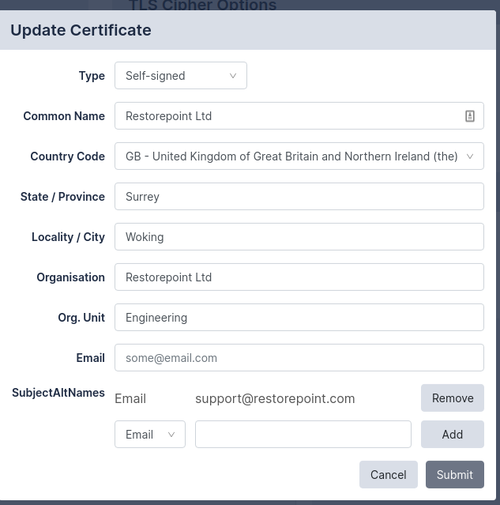Submit the certificate form
Screen dimensions: 500x505
(454, 475)
